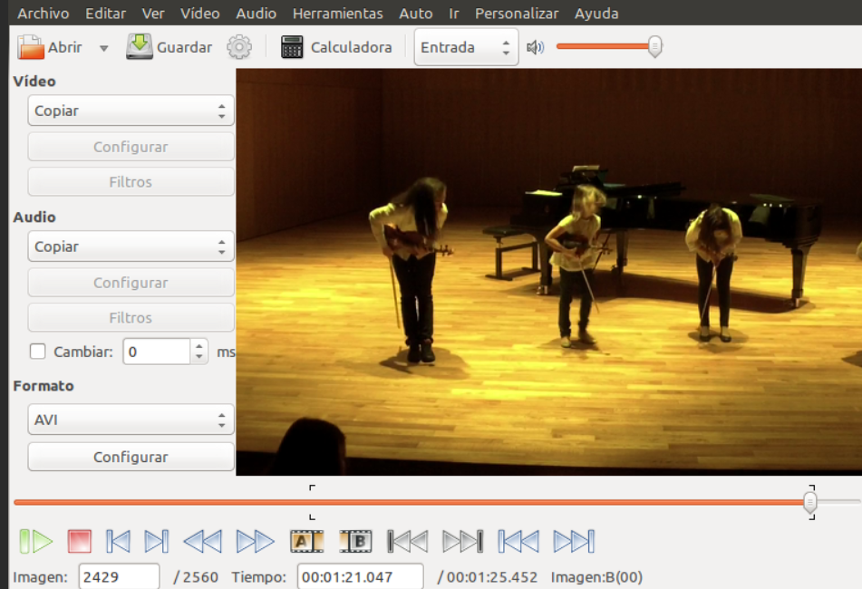Open the Editar menu
862x589 pixels.
(x=105, y=14)
